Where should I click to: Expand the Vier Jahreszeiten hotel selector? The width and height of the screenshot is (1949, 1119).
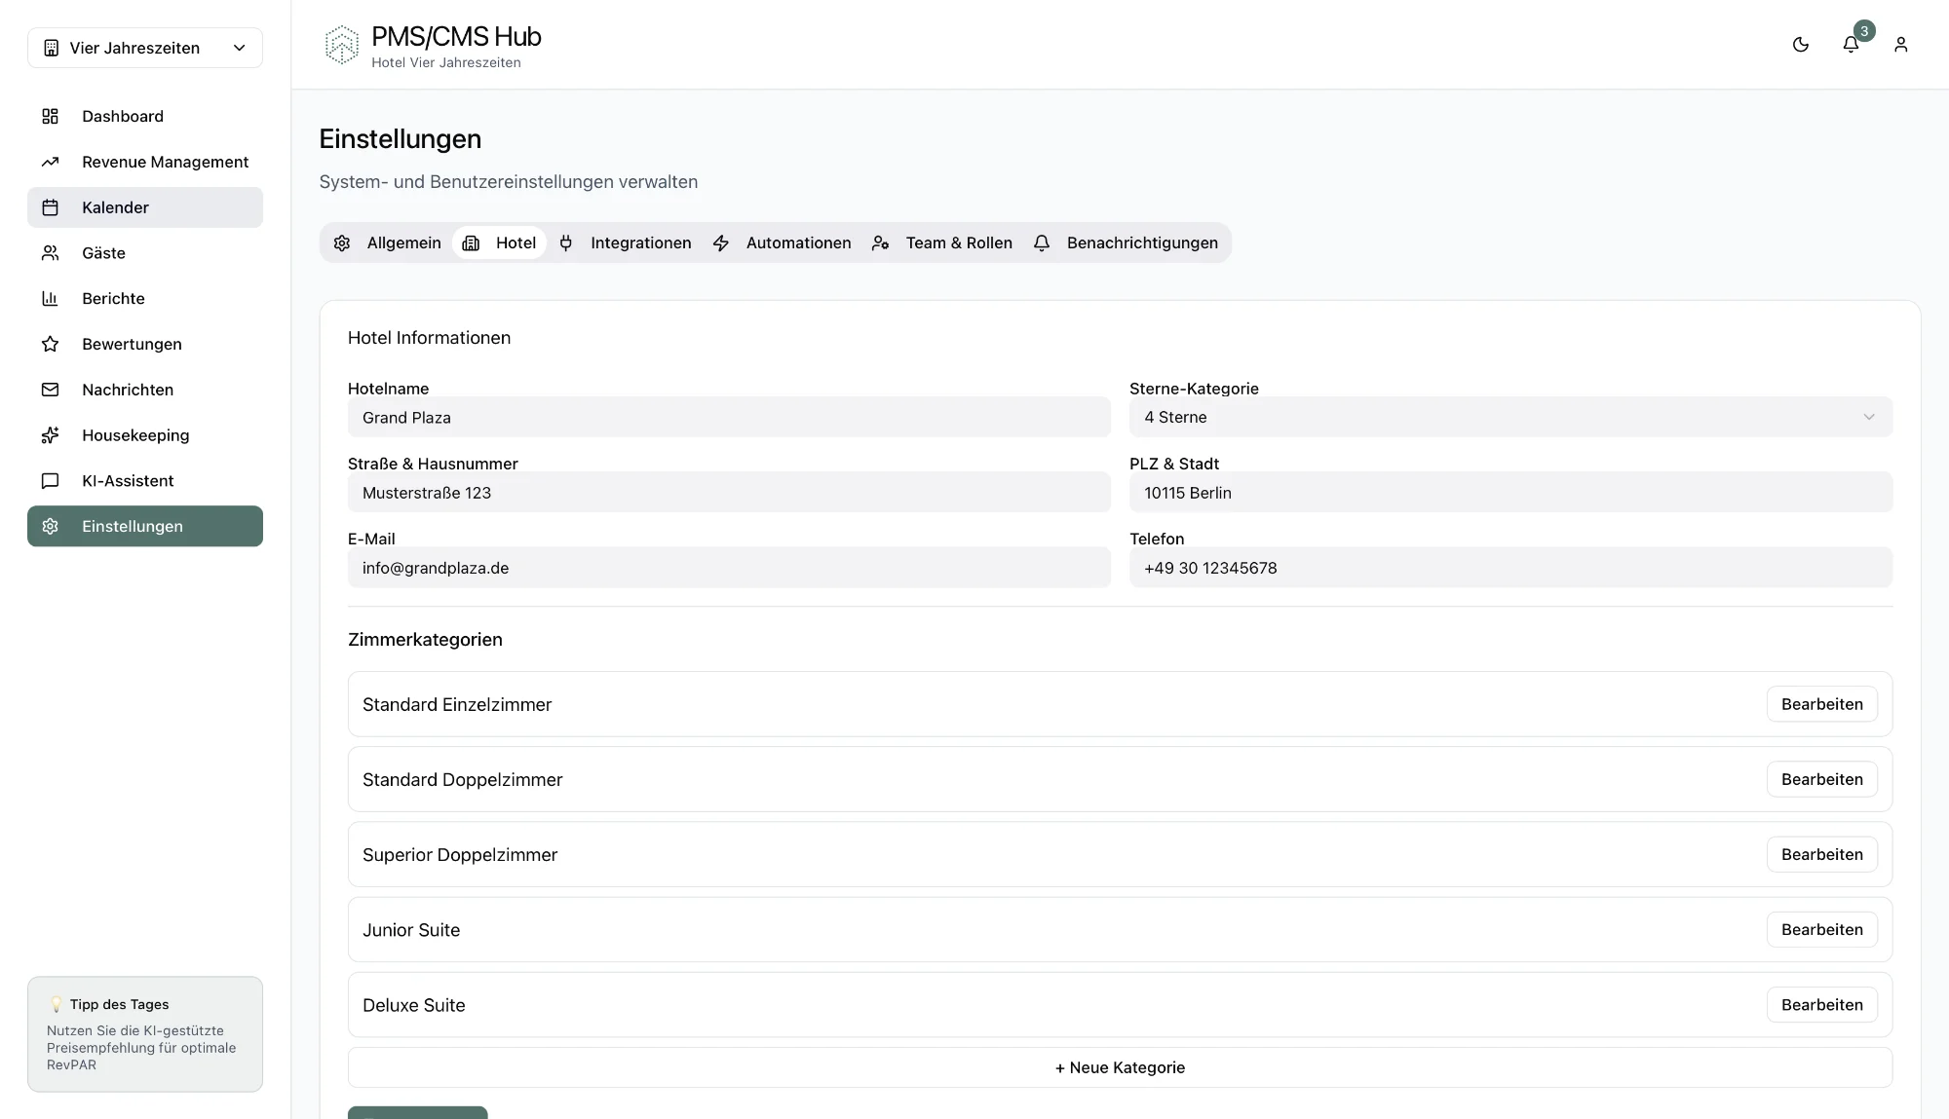(x=145, y=48)
